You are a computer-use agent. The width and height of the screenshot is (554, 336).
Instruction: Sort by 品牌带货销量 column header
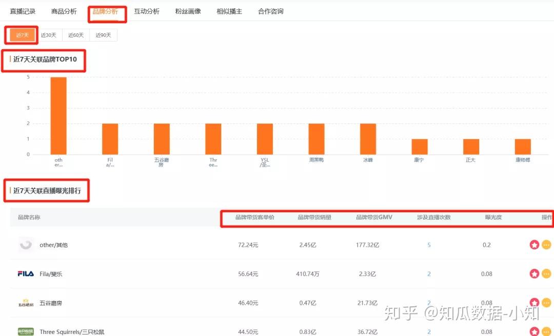coord(314,217)
